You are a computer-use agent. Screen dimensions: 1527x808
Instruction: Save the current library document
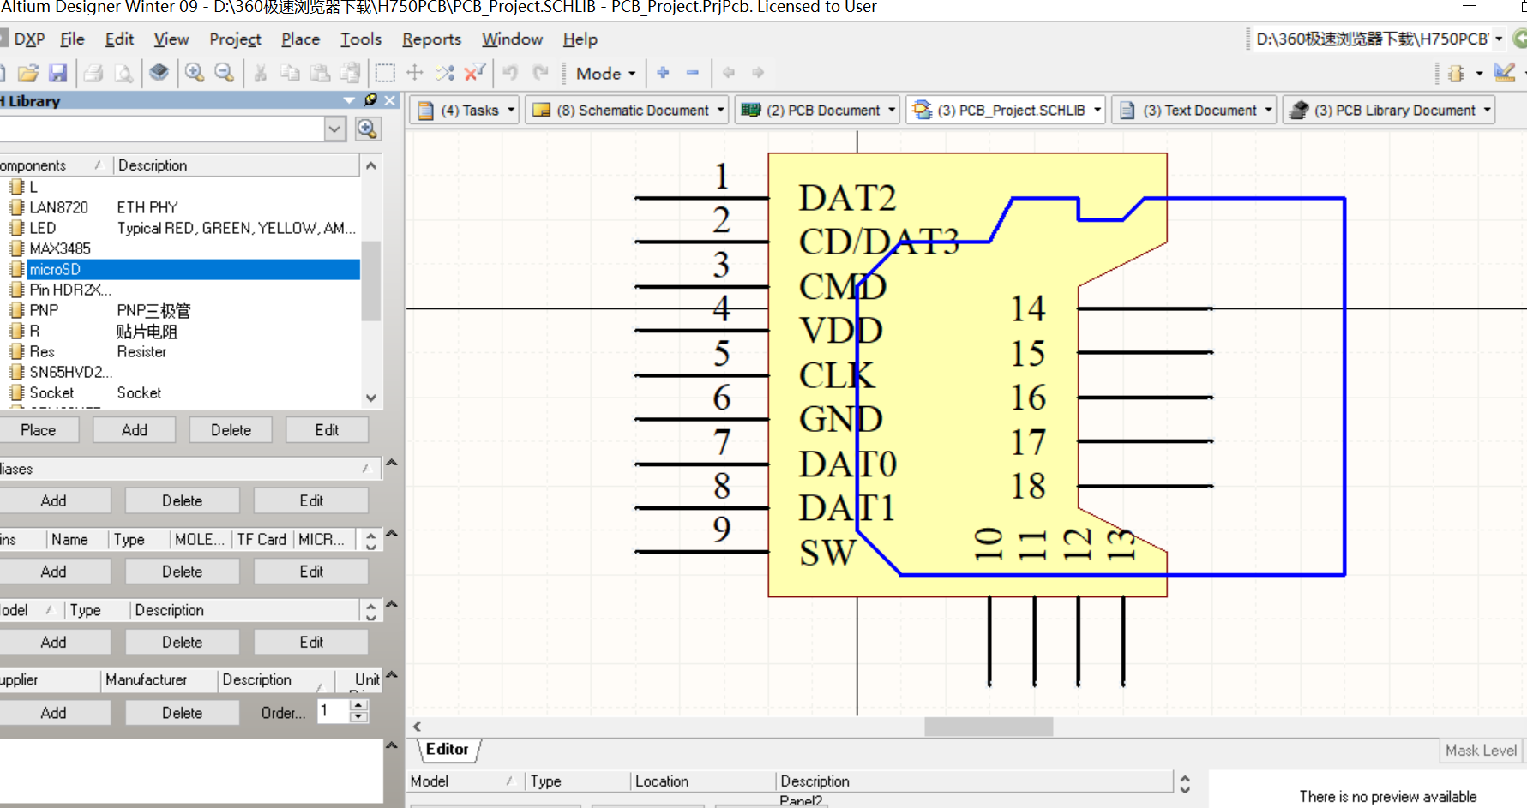coord(57,73)
